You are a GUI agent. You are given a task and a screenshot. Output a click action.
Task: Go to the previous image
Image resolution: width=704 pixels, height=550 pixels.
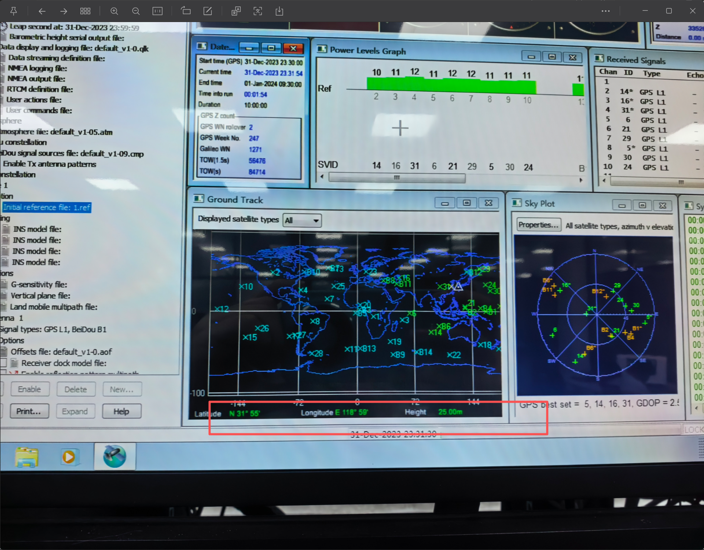pyautogui.click(x=42, y=11)
